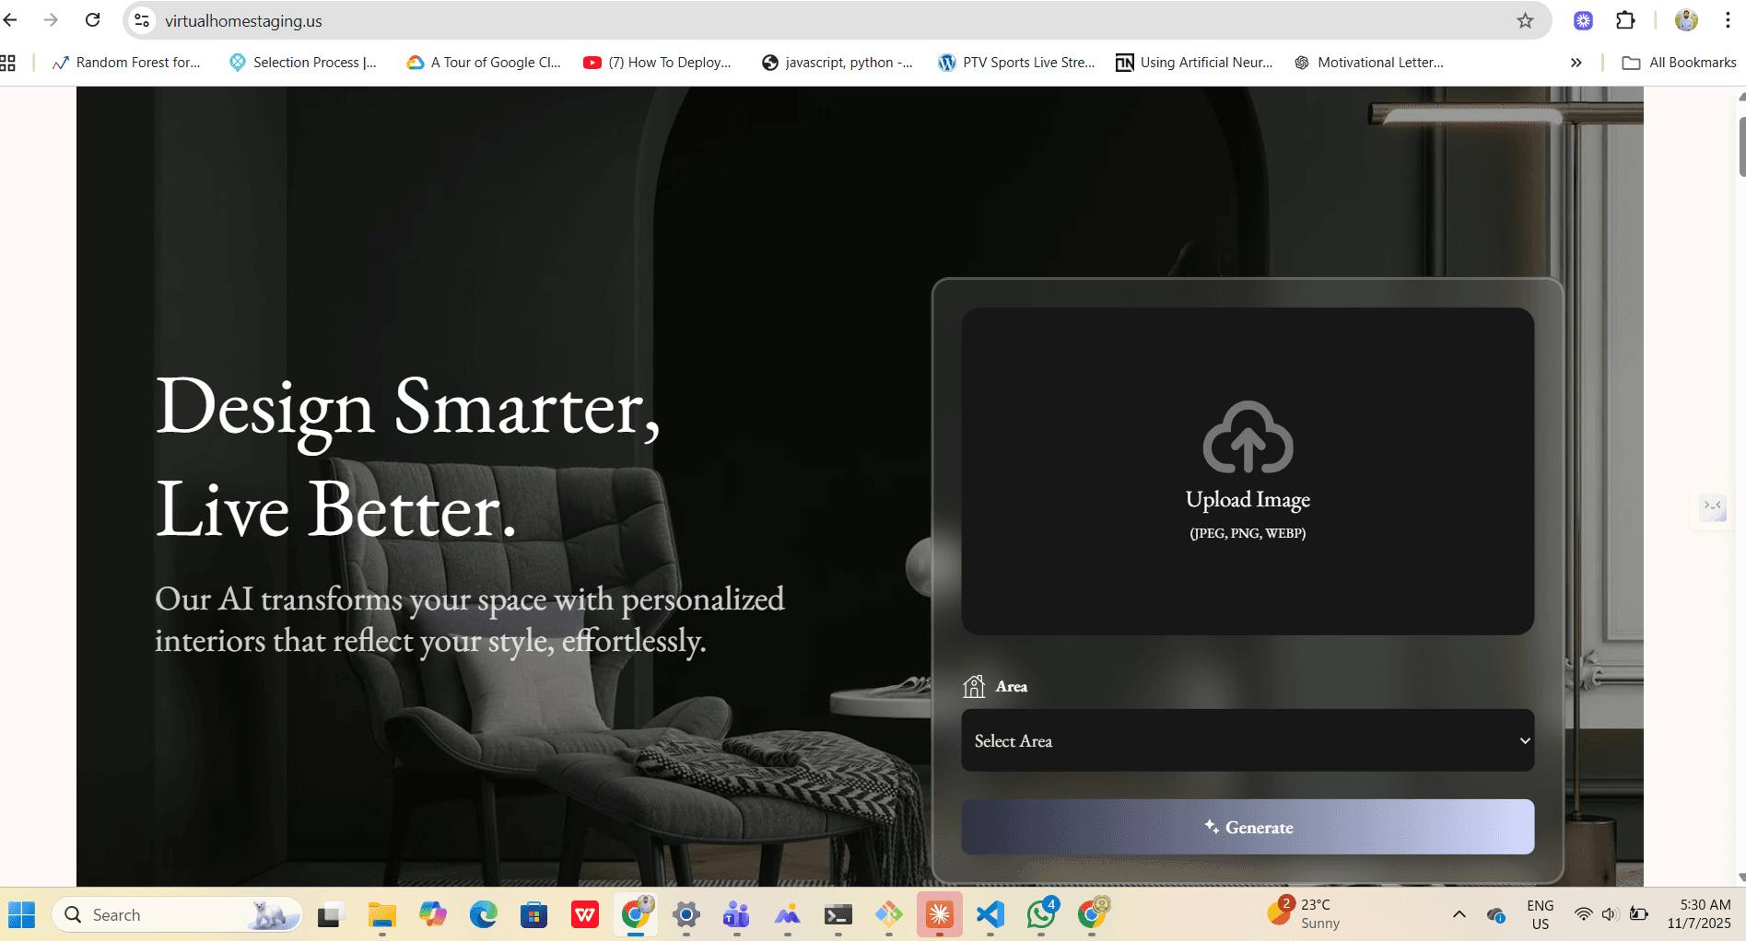1746x941 pixels.
Task: Open Chrome's three-dot menu
Action: coord(1728,20)
